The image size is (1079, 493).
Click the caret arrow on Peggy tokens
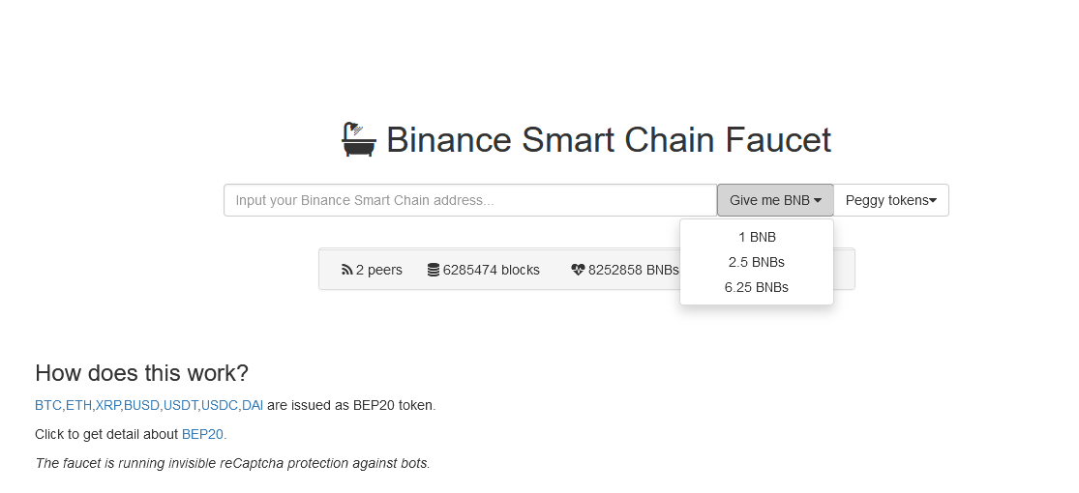click(933, 201)
